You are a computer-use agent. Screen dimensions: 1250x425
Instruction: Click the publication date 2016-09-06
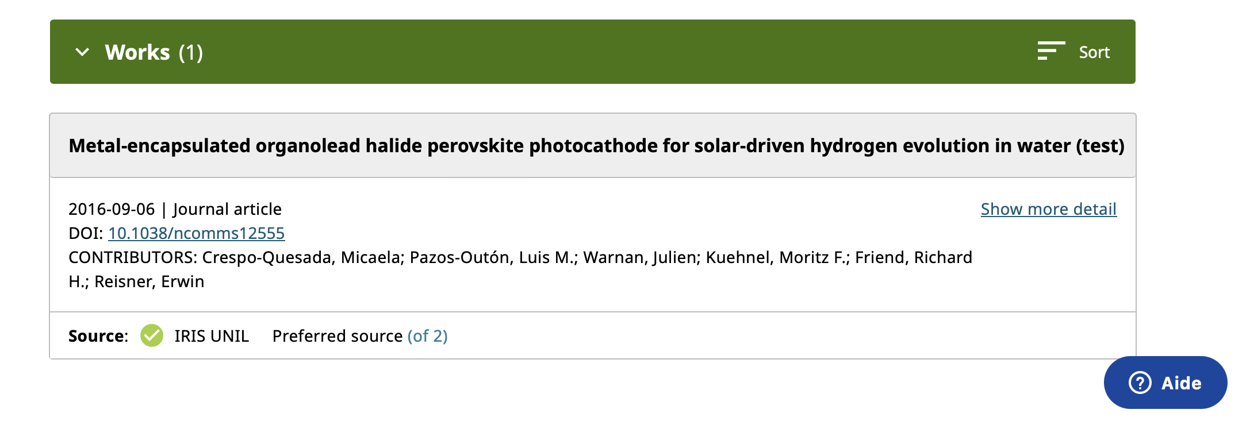pos(112,209)
